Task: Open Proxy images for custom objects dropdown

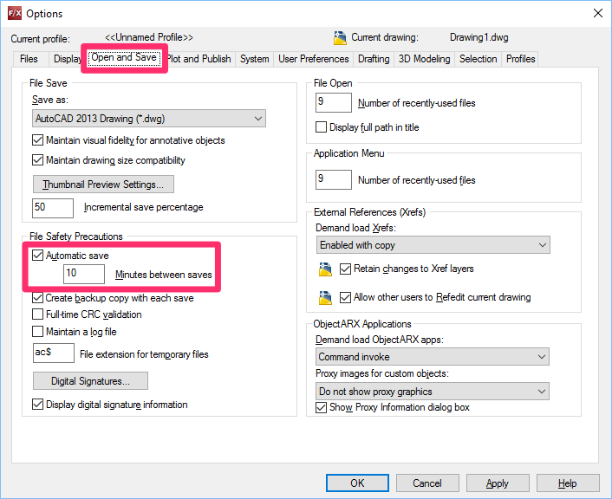Action: coord(432,391)
